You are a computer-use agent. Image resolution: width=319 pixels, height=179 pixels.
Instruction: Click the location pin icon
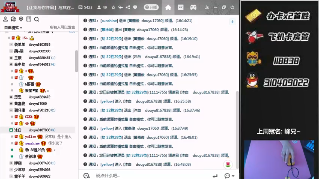coord(21,19)
